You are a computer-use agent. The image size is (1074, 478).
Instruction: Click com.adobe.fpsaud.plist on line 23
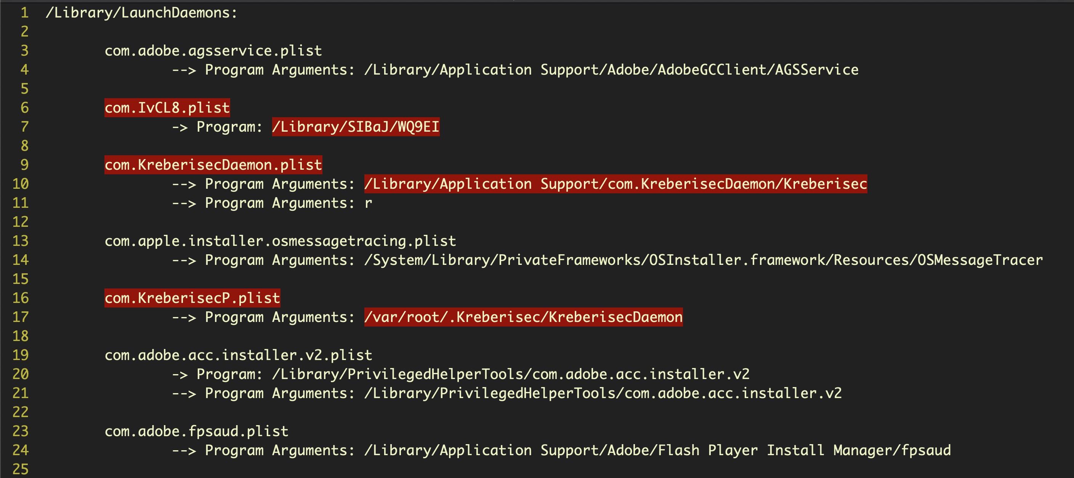196,431
